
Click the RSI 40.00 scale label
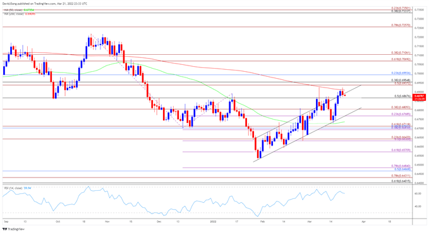point(418,207)
